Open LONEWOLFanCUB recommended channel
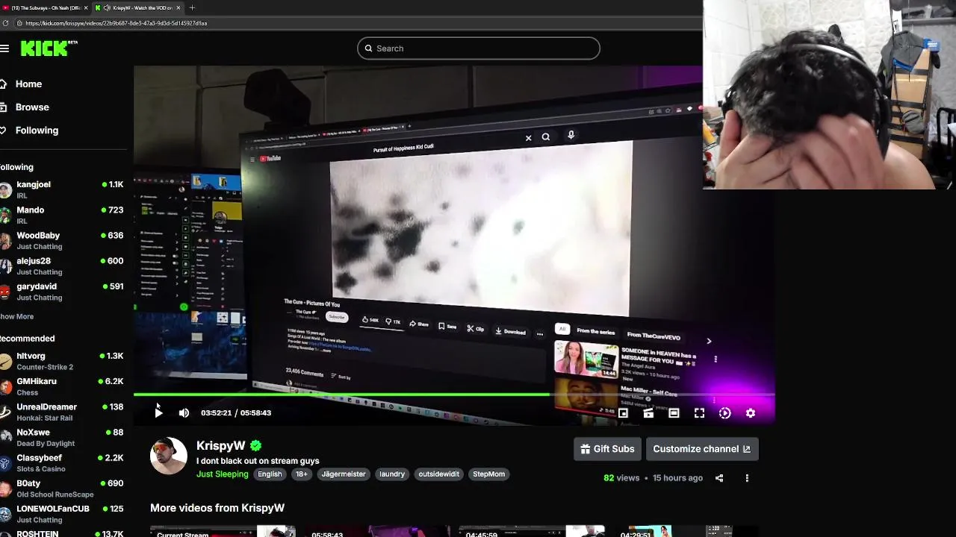The height and width of the screenshot is (537, 956). (63, 513)
